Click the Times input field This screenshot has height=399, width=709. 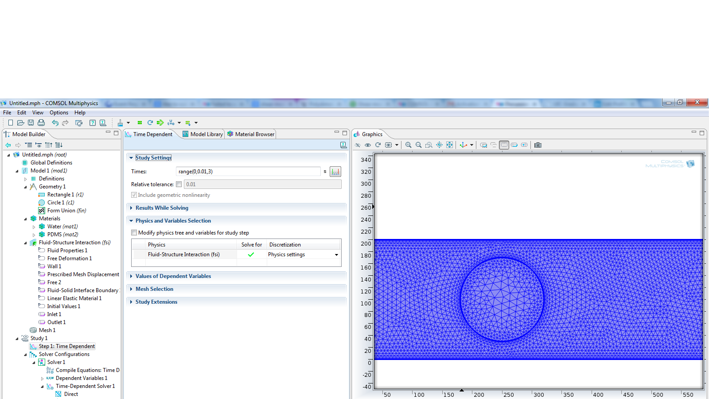tap(248, 172)
